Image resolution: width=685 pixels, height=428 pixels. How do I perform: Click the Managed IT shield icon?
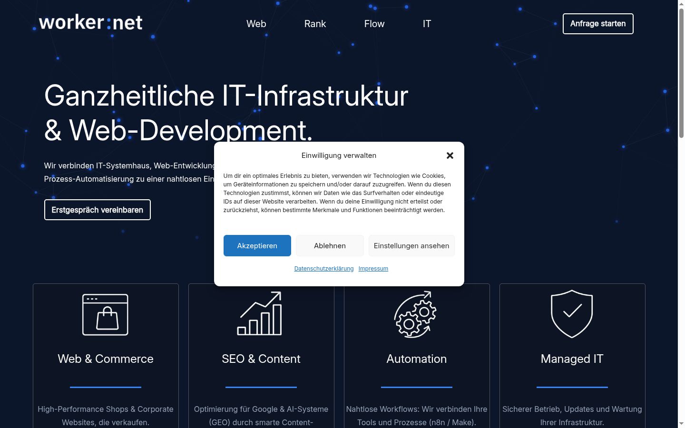(572, 314)
